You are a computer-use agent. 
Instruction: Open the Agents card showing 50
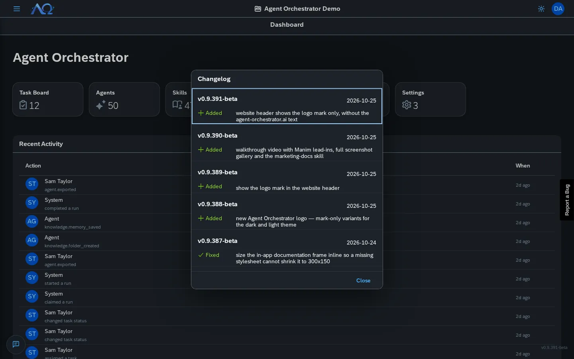124,99
